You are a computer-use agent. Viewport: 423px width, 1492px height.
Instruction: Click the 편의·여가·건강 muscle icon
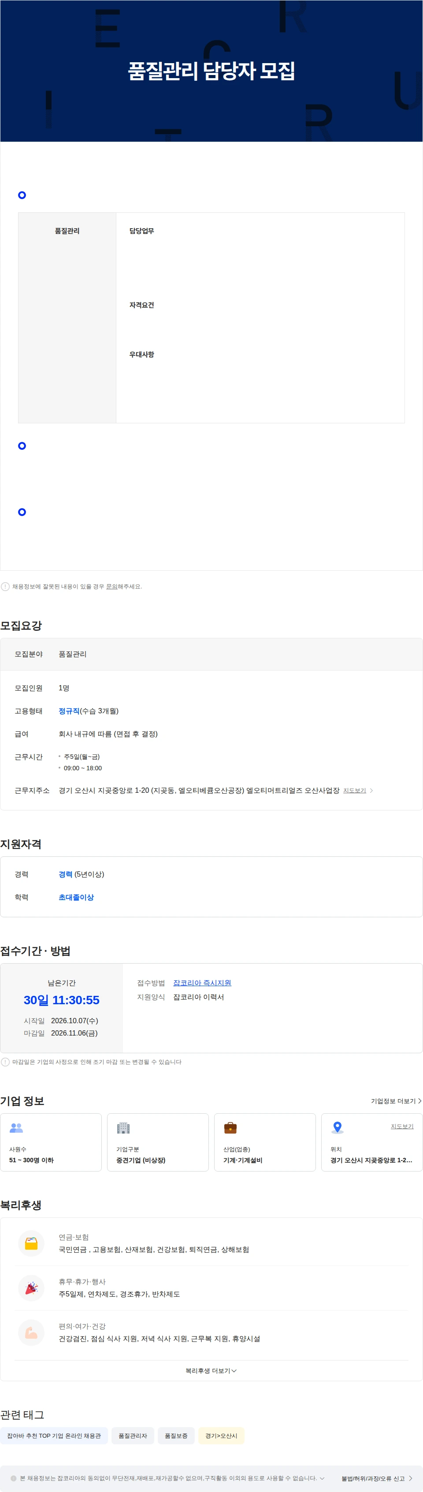[31, 1333]
